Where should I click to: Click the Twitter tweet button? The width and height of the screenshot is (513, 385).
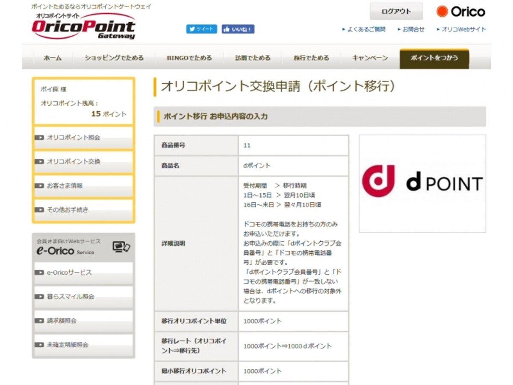[201, 29]
